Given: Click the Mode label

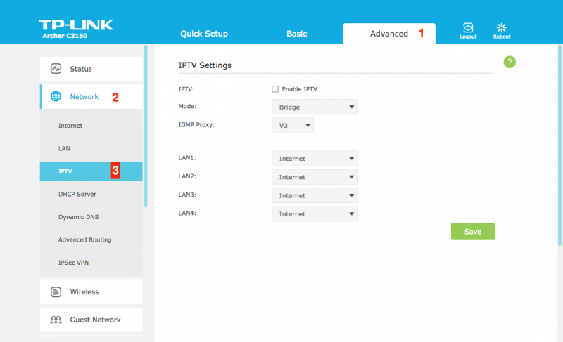Looking at the screenshot, I should (187, 106).
